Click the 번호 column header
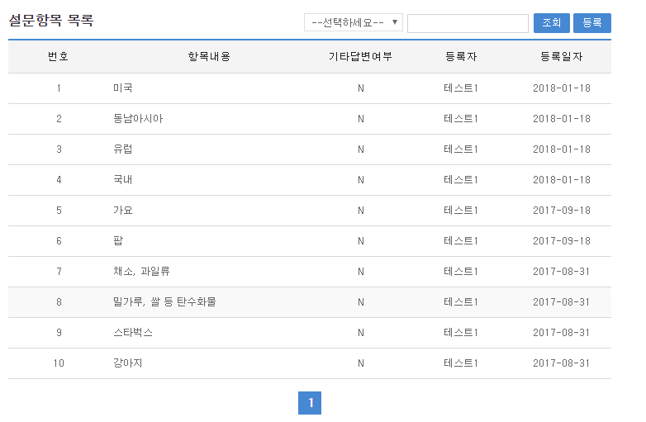The width and height of the screenshot is (646, 422). tap(59, 57)
